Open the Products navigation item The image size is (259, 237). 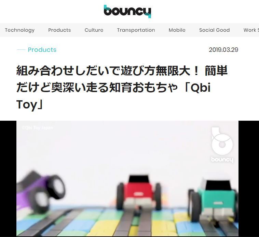(x=59, y=30)
